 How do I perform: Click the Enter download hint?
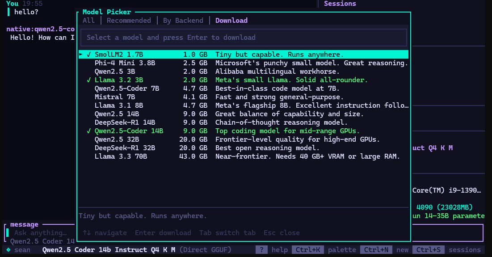[x=163, y=233]
